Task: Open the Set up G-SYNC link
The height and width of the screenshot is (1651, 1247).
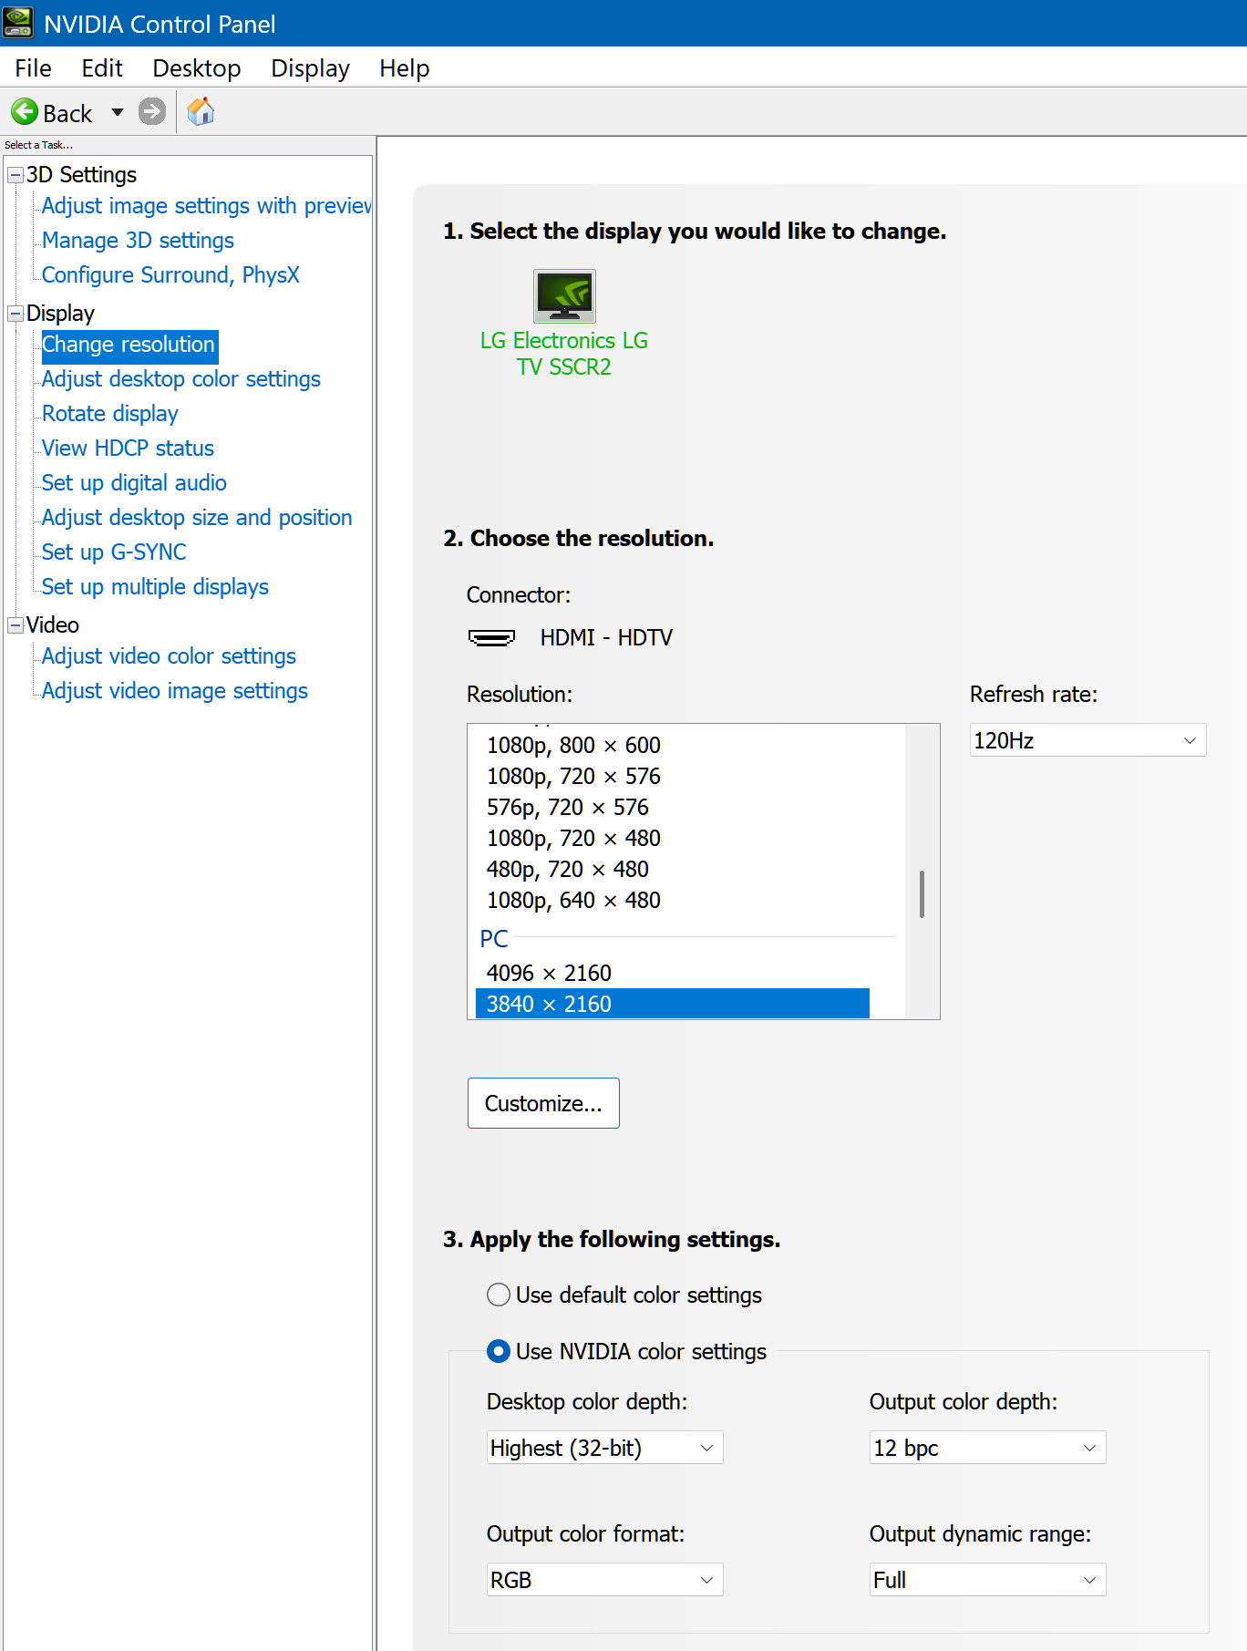Action: [114, 552]
